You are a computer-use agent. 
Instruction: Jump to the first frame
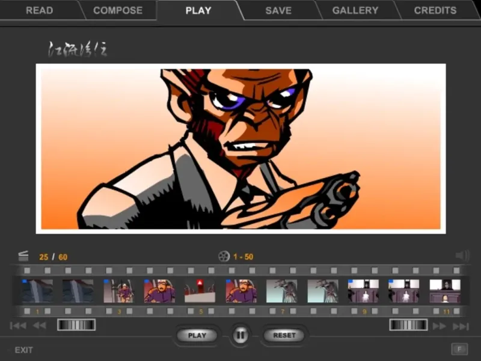[x=18, y=326]
